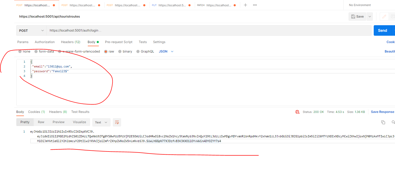Select the raw body type radio button

(x=106, y=51)
